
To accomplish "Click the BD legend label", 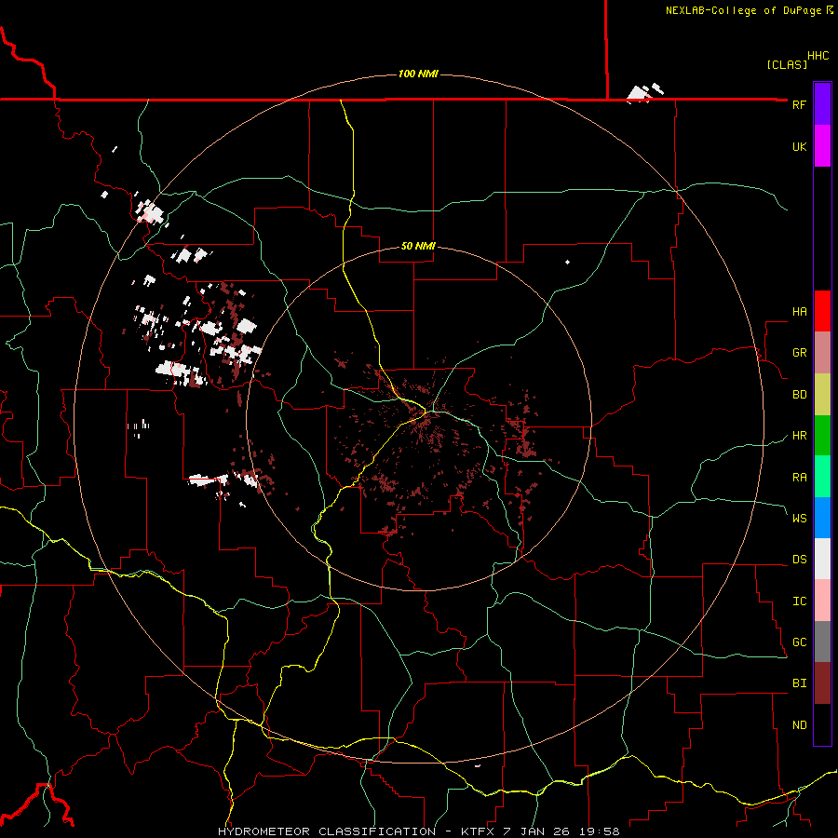I will point(799,395).
